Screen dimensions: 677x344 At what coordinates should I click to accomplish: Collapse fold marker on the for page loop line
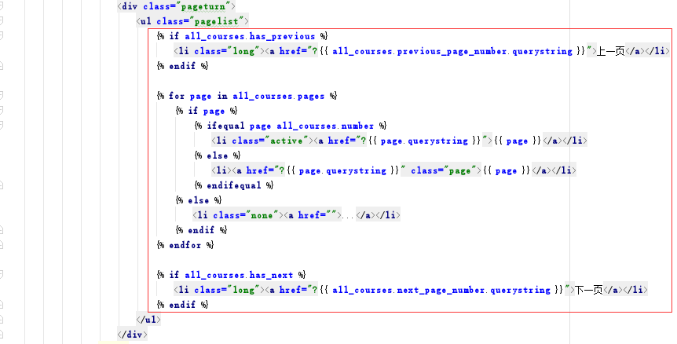click(2, 95)
